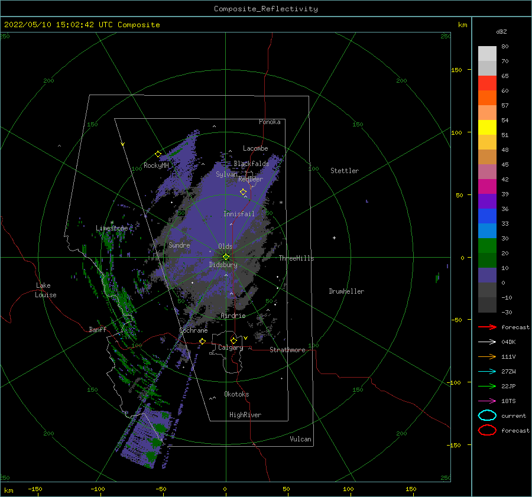Screen dimensions: 532x497
Task: Click the Cochrane label
Action: [x=193, y=330]
